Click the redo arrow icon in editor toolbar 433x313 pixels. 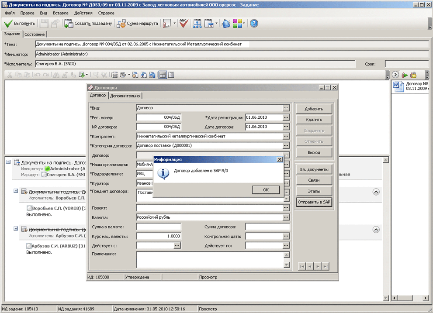[46, 75]
